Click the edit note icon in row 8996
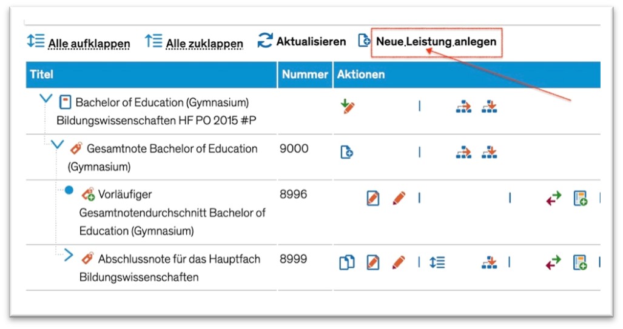 coord(372,198)
